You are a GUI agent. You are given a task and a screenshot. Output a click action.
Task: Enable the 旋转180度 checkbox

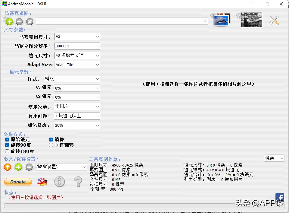(x=7, y=151)
